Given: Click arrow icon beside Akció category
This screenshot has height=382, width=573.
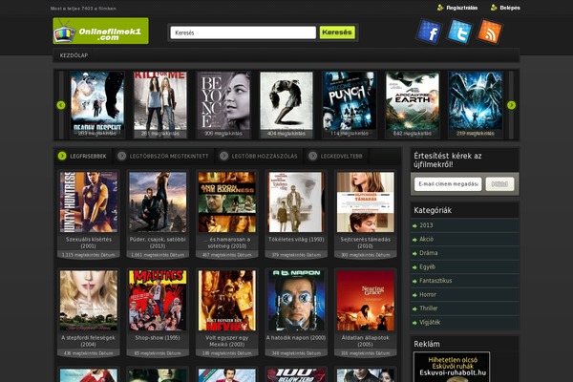Looking at the screenshot, I should (414, 240).
